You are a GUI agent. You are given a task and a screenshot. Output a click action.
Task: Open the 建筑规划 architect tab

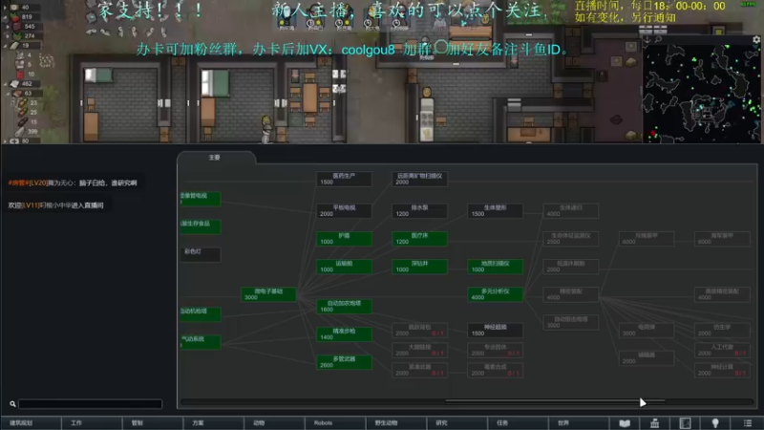(31, 422)
